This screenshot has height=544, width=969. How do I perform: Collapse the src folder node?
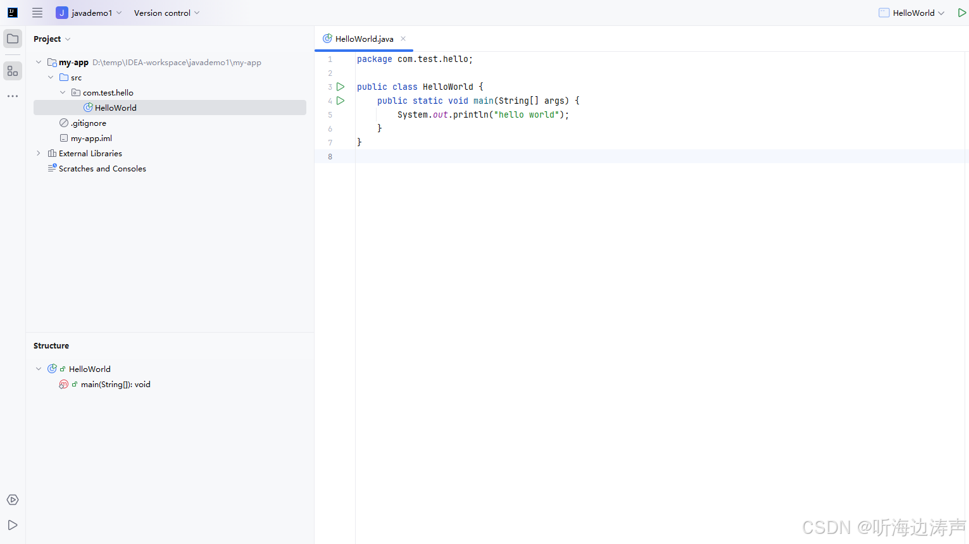pyautogui.click(x=51, y=77)
